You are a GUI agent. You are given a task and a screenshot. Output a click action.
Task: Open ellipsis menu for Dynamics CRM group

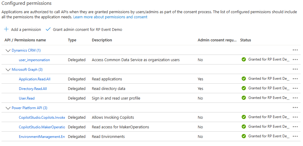point(295,50)
